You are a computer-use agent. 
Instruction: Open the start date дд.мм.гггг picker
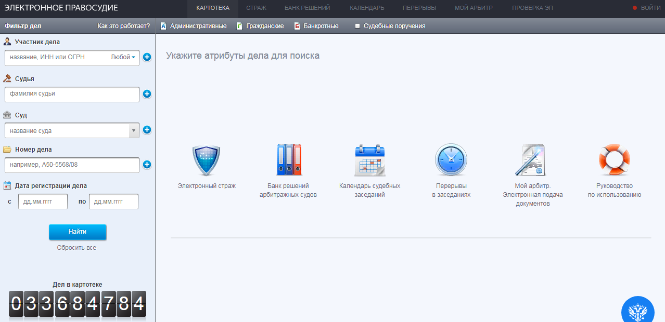click(43, 202)
